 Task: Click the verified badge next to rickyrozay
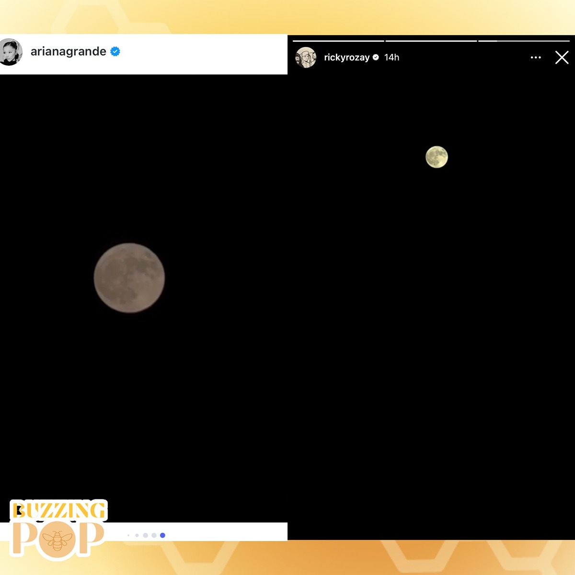376,57
